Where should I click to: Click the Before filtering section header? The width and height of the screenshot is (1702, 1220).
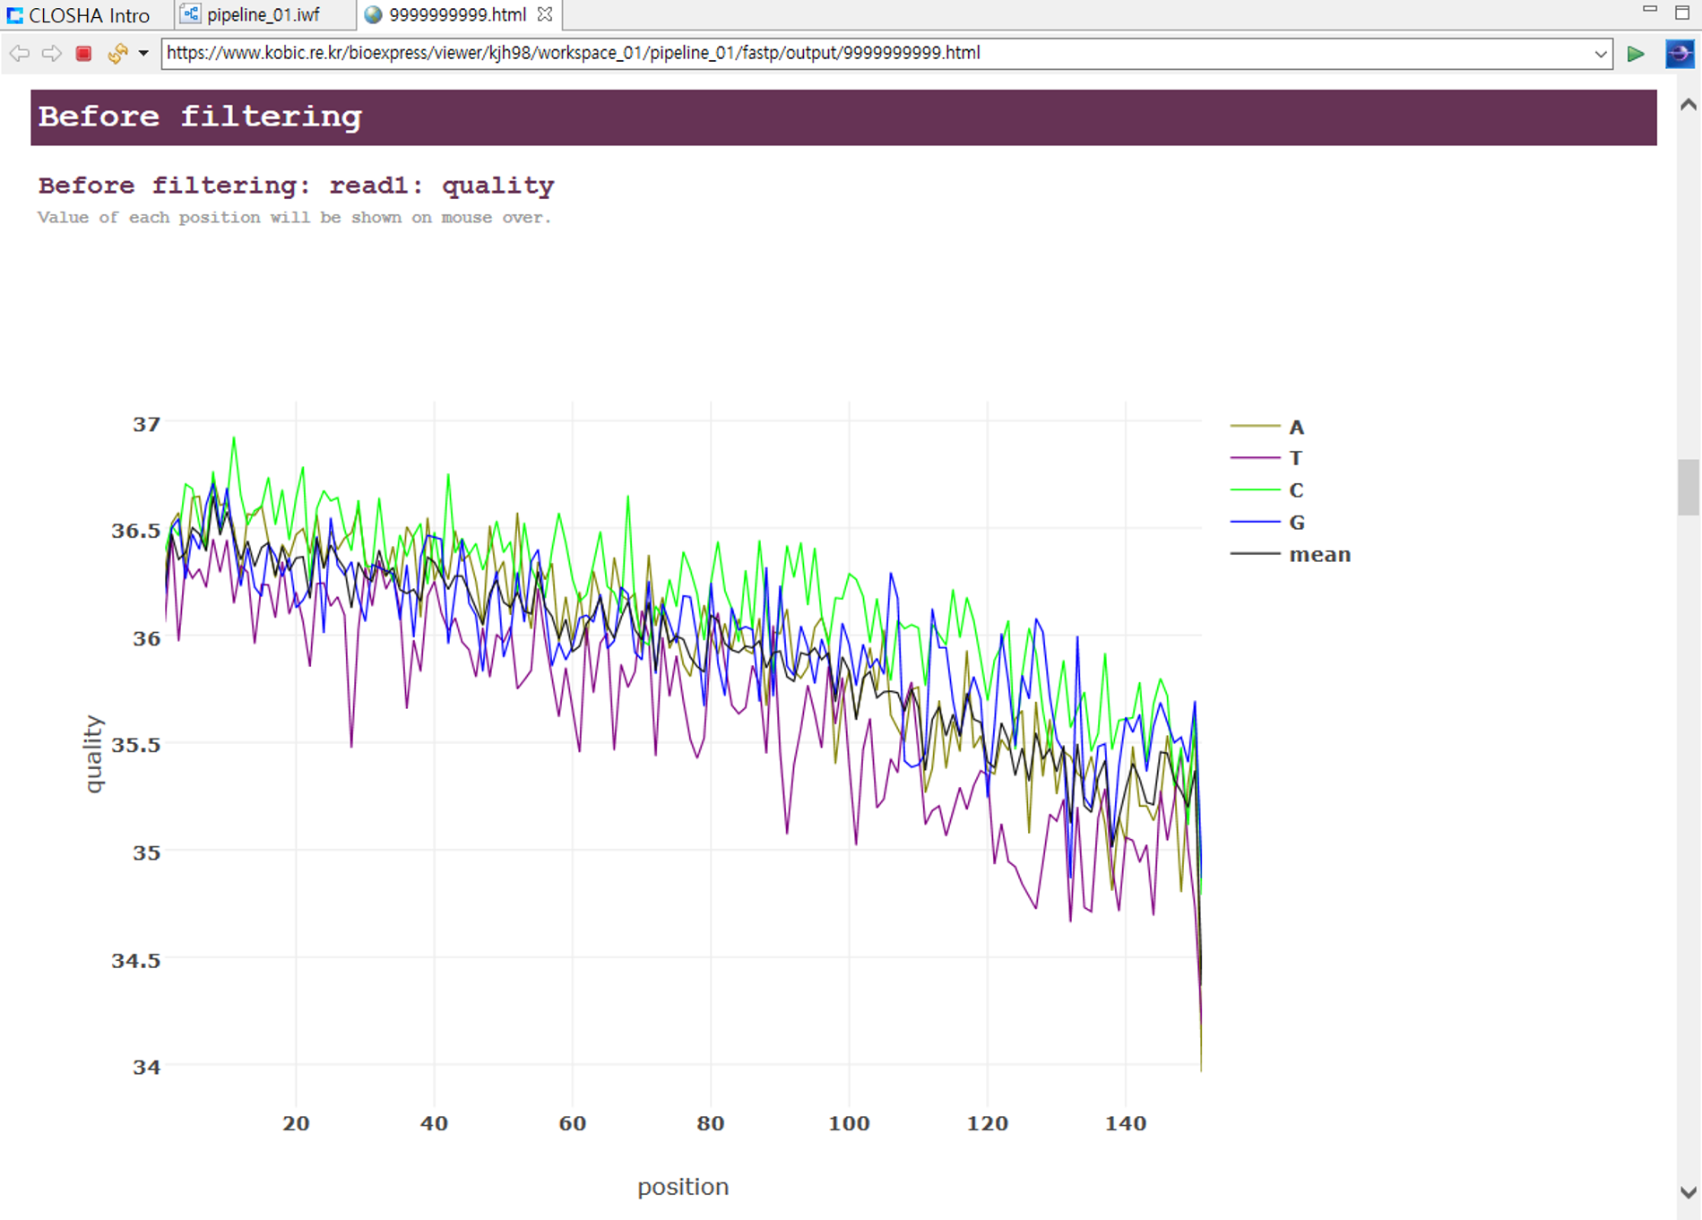843,117
